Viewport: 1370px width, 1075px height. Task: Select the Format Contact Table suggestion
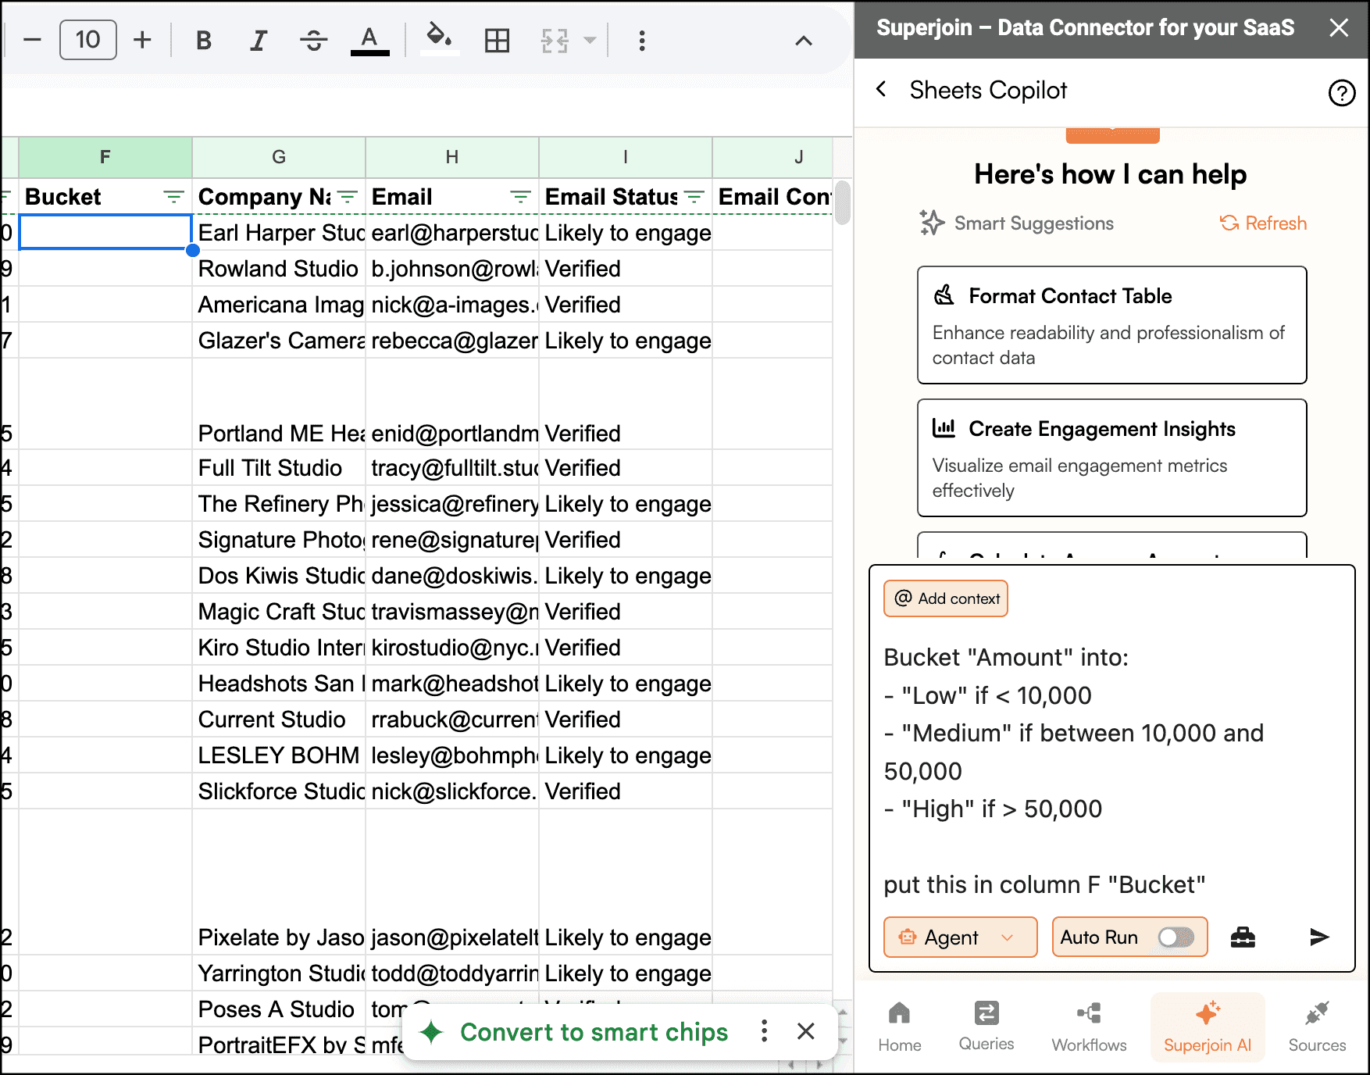[x=1111, y=325]
